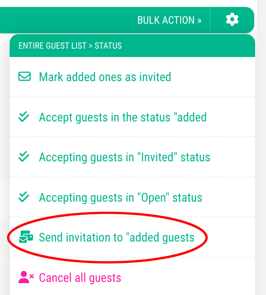266x295 pixels.
Task: Click the » chevron after BULK ACTION
Action: (x=199, y=21)
